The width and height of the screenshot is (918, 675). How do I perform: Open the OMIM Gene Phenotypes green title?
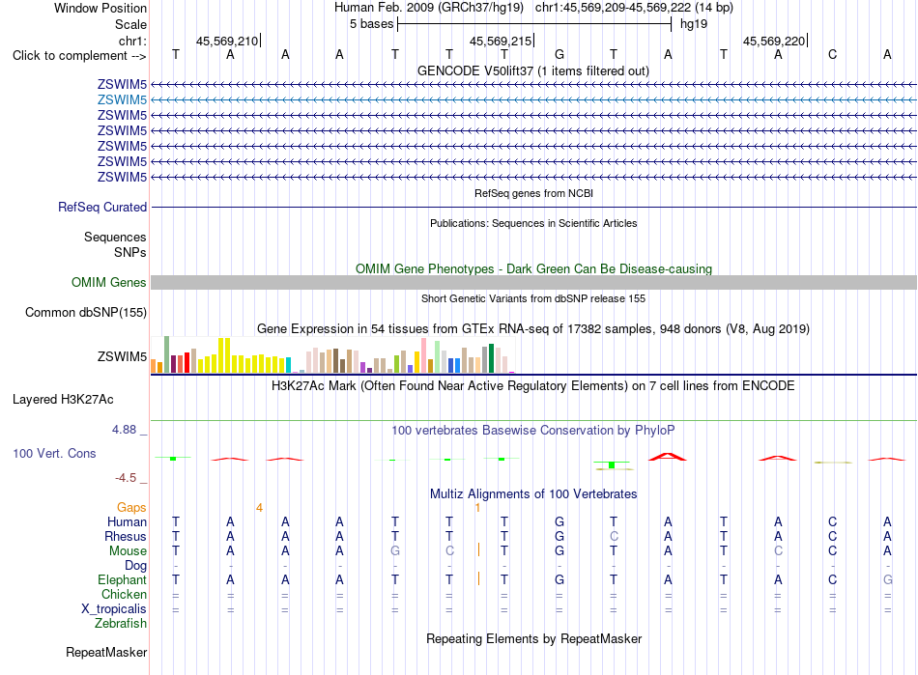pyautogui.click(x=534, y=269)
